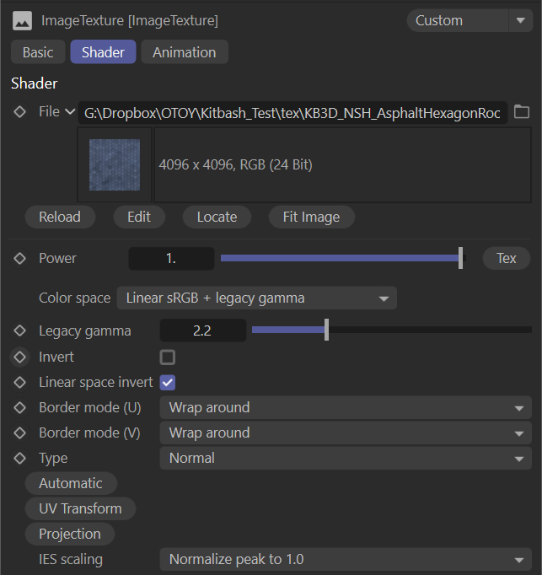Click the ImageTexture image icon in header

pyautogui.click(x=23, y=20)
